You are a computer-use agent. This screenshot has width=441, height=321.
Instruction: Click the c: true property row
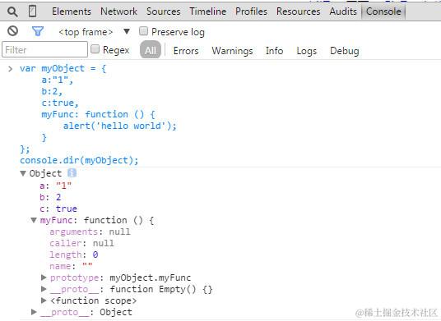(58, 209)
